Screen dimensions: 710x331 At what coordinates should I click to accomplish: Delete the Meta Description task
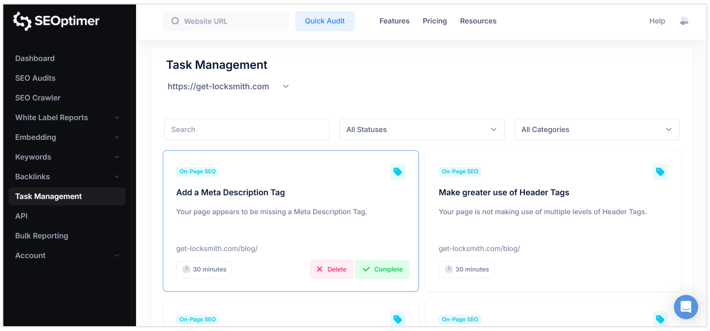332,269
